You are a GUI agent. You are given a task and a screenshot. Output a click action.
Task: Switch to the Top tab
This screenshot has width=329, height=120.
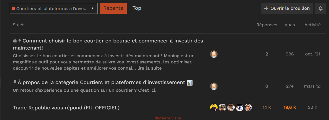pos(137,8)
